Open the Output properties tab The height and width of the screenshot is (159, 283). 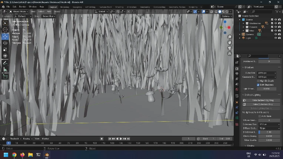coord(237,74)
